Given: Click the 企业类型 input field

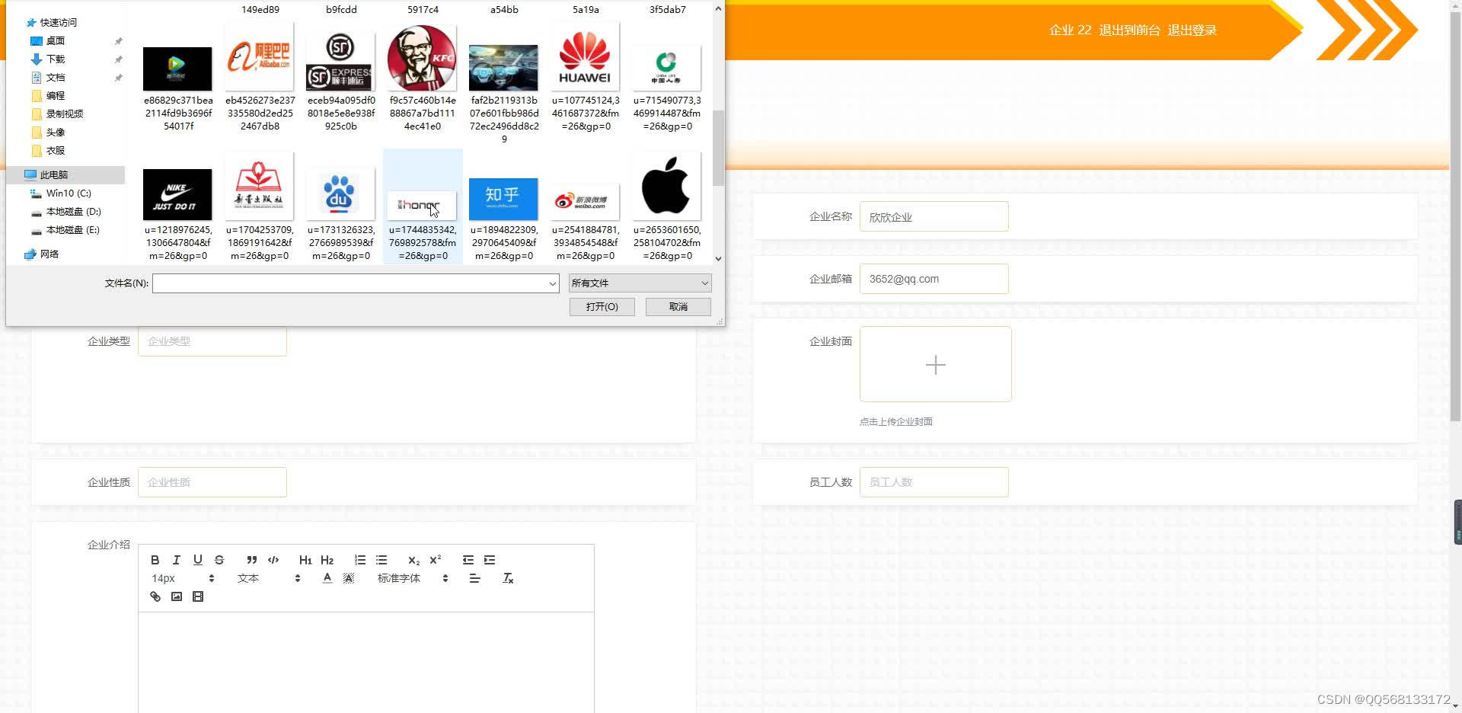Looking at the screenshot, I should 212,341.
